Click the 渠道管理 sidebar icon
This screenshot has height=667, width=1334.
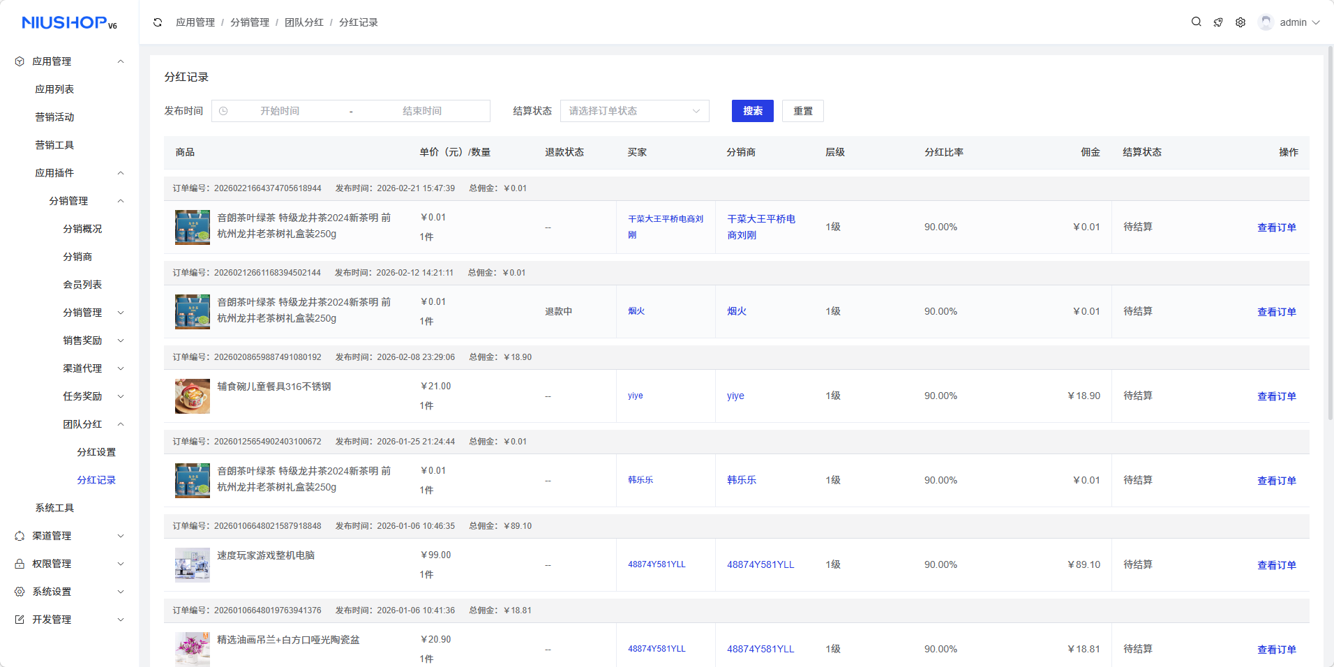coord(20,536)
